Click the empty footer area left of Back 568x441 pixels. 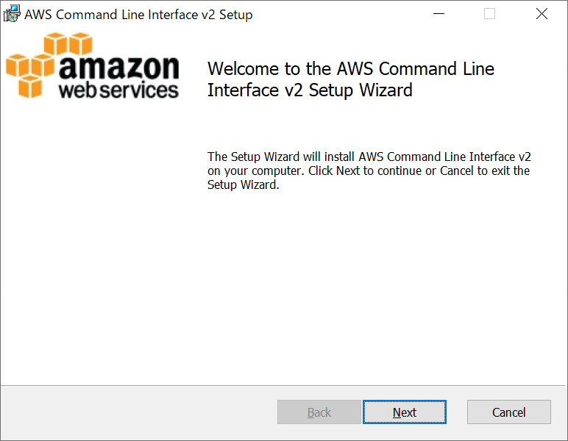click(140, 412)
